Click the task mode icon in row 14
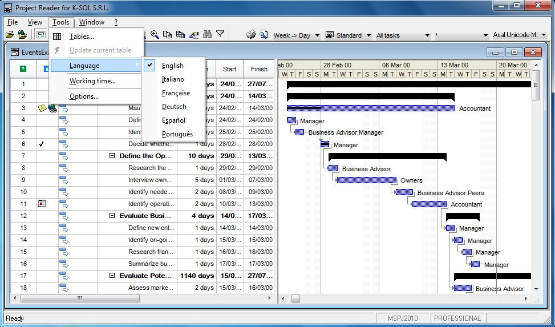Viewport: 555px width, 327px height. (64, 240)
